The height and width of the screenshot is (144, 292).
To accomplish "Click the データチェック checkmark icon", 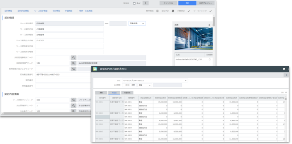I will click(x=210, y=11).
